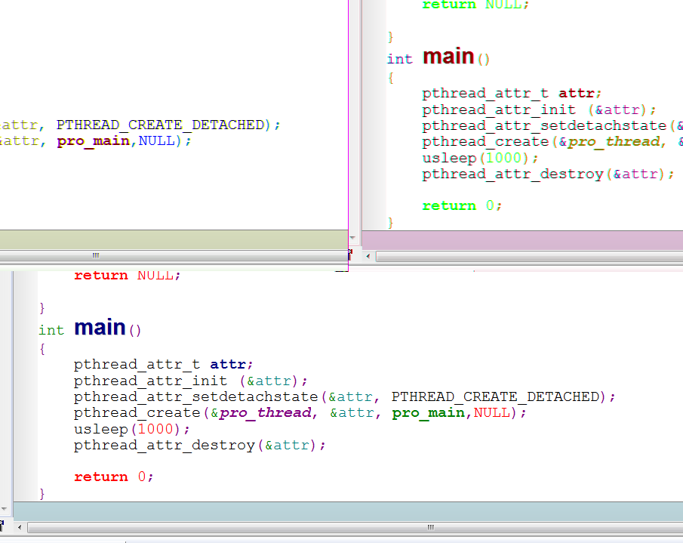Click 'pthread_create' in the bottom pane
683x543 pixels.
pos(137,412)
